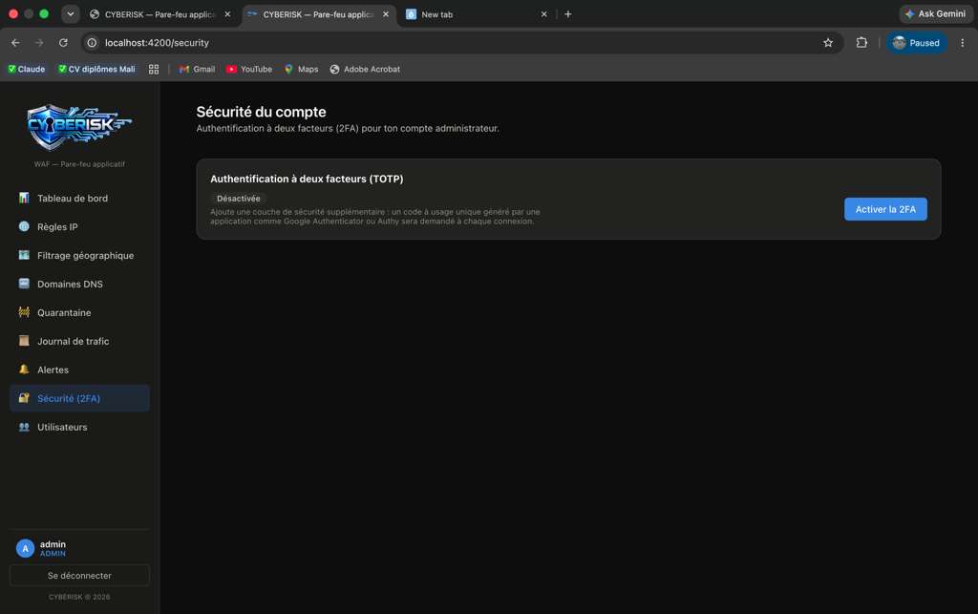Click the Utilisateurs people icon
978x614 pixels.
click(x=24, y=427)
